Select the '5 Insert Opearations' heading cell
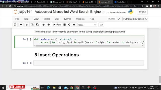 point(57,55)
